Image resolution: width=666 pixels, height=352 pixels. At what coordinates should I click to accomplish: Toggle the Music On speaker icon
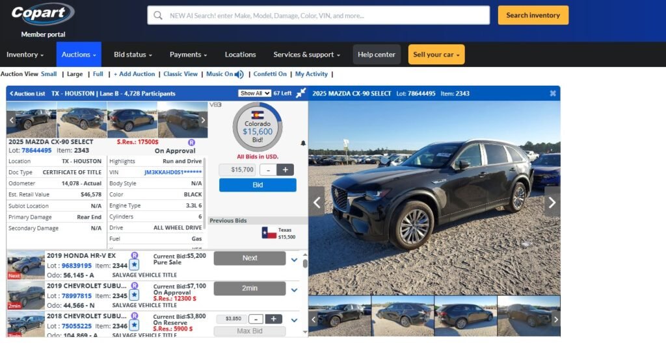(239, 74)
